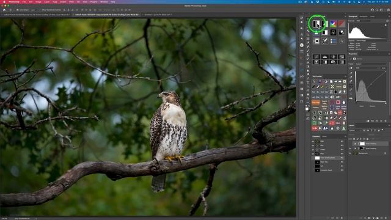Toggle visibility of the Green channel

point(313,149)
